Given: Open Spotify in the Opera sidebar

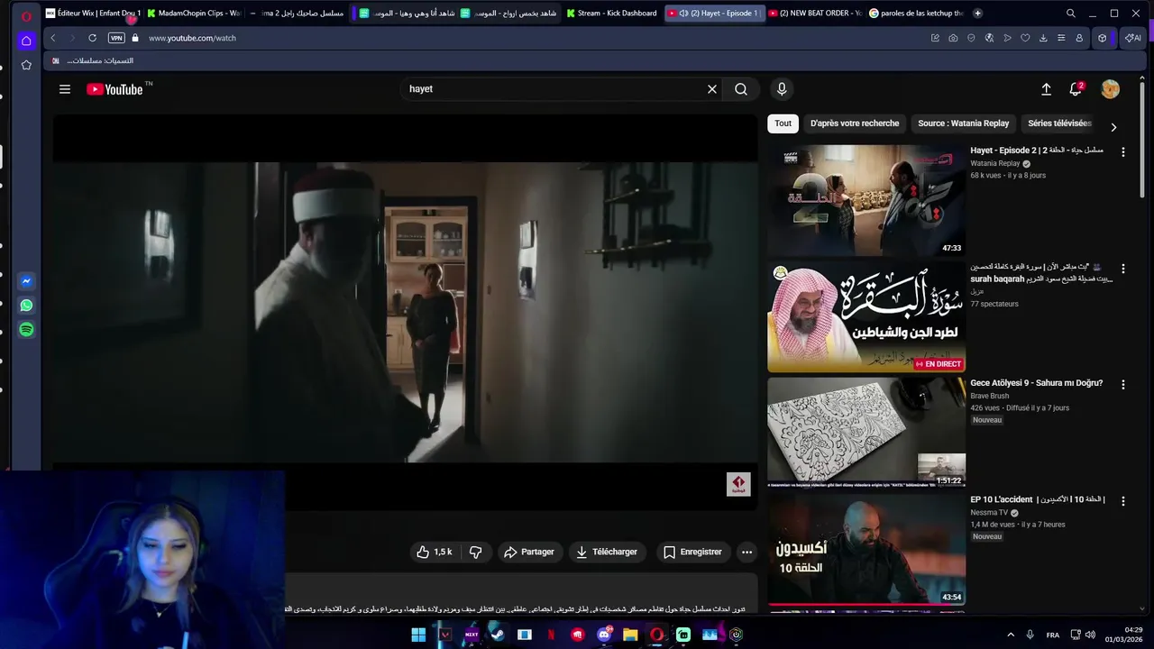Looking at the screenshot, I should coord(26,330).
